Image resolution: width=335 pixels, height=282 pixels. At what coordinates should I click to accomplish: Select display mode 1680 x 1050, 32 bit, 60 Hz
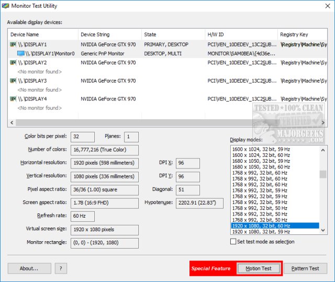(x=275, y=167)
